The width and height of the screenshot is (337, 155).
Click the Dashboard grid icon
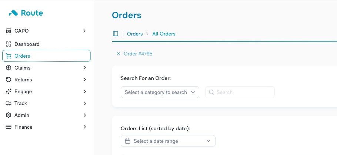[9, 44]
